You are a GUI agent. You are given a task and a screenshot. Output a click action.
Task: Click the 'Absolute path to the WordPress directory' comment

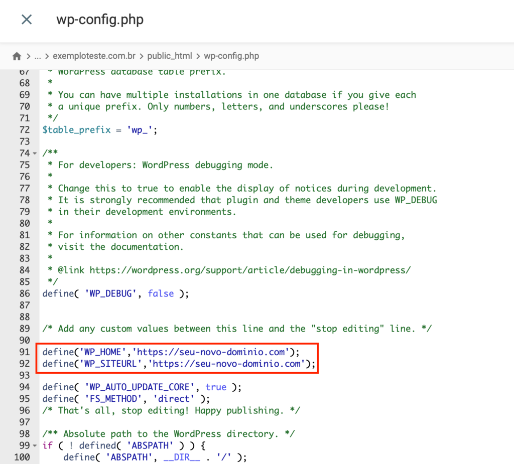coord(169,434)
